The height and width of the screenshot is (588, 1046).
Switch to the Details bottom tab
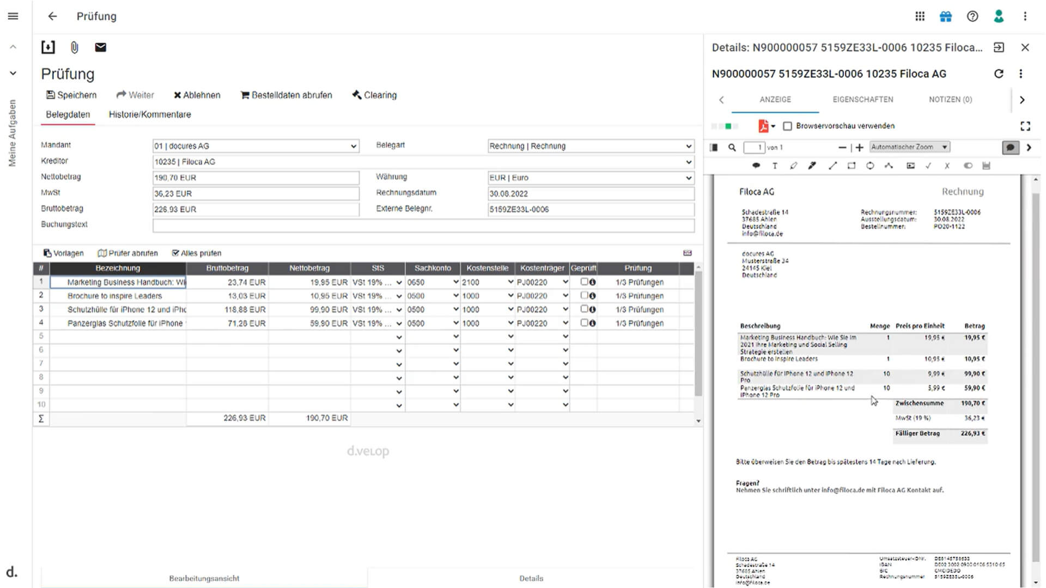click(531, 578)
